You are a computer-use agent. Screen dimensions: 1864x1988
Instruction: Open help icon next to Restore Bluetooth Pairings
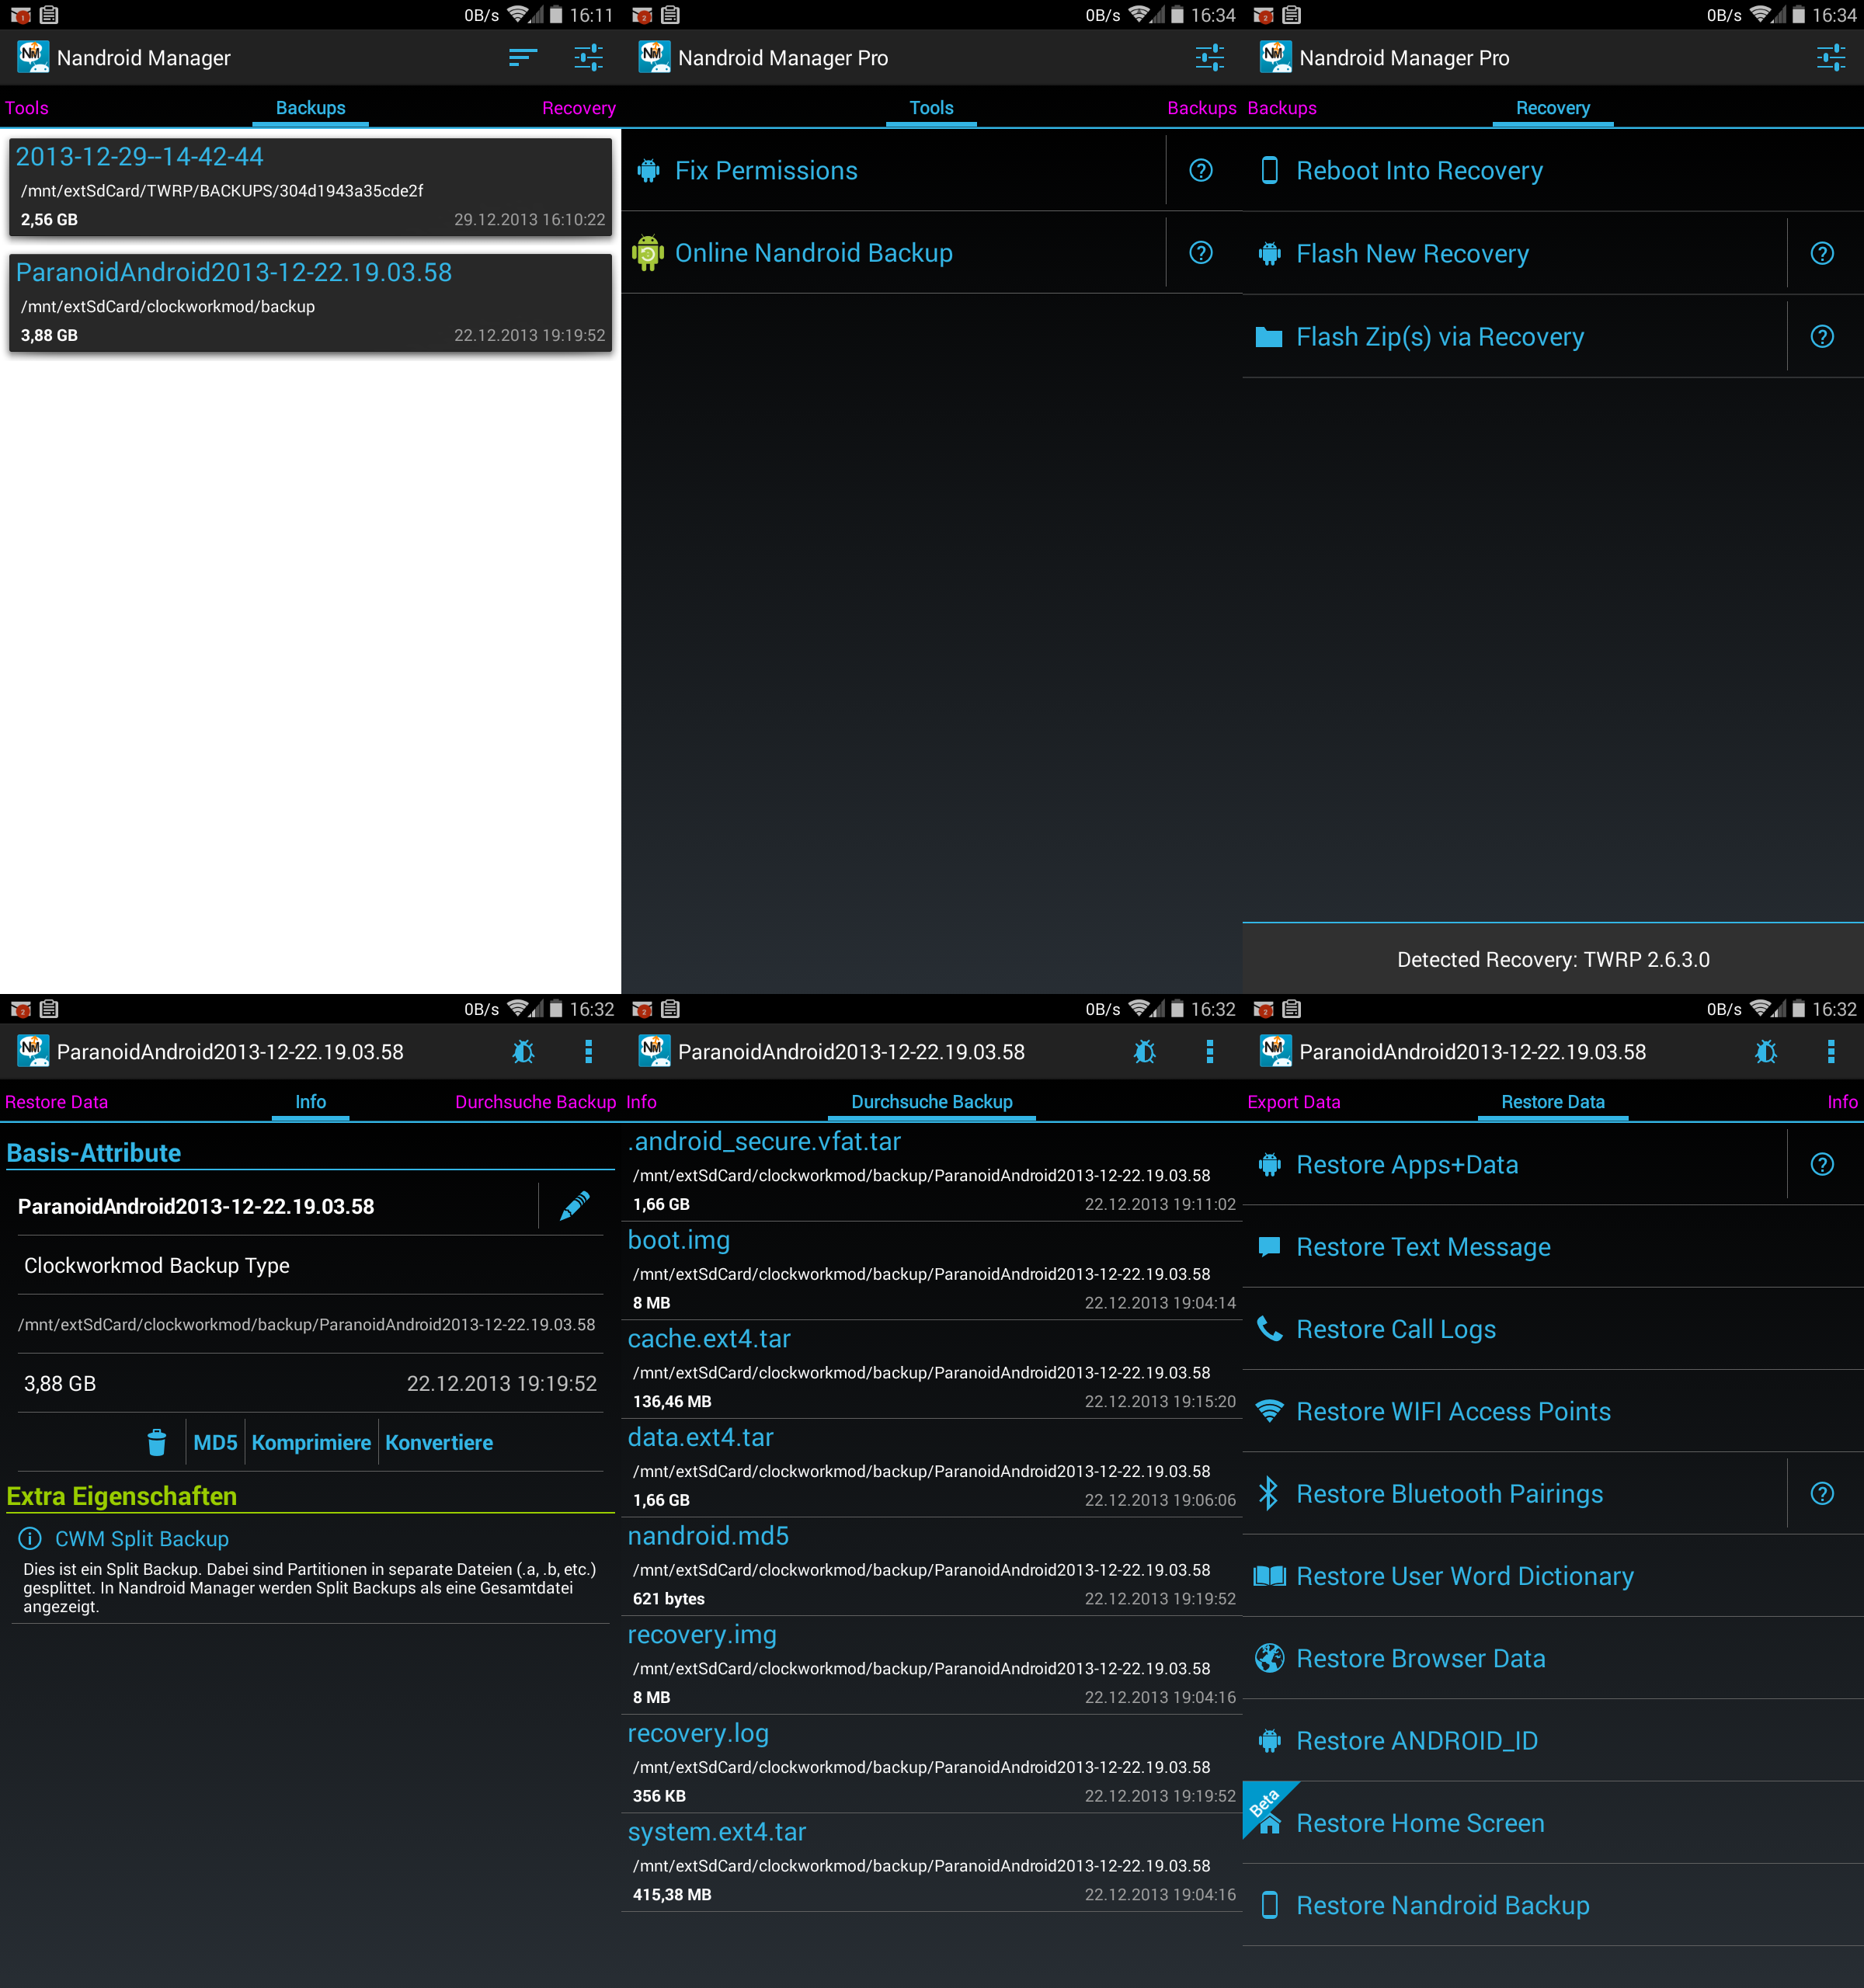[x=1822, y=1493]
